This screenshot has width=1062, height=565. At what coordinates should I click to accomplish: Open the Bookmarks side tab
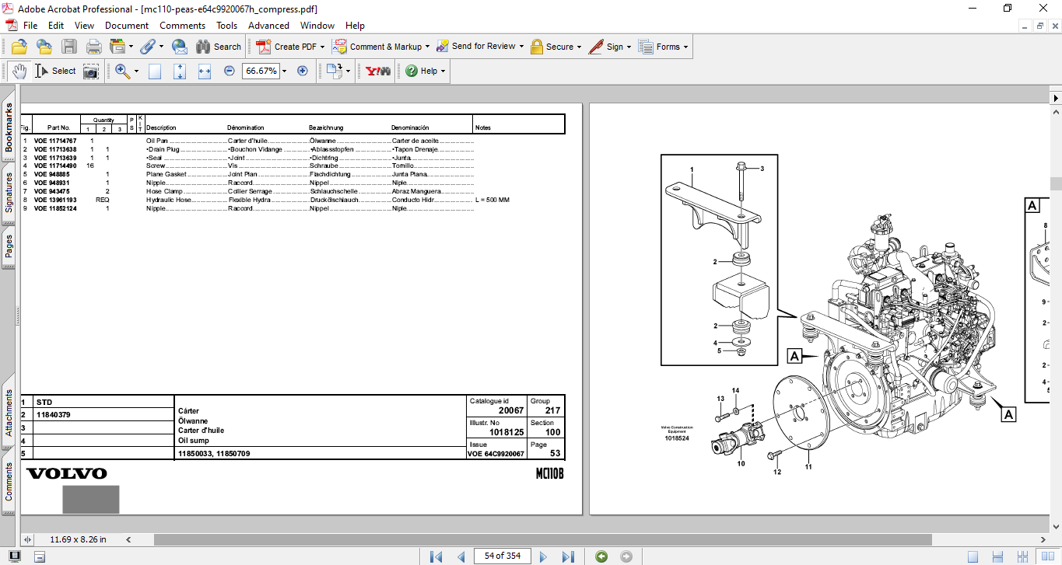9,127
